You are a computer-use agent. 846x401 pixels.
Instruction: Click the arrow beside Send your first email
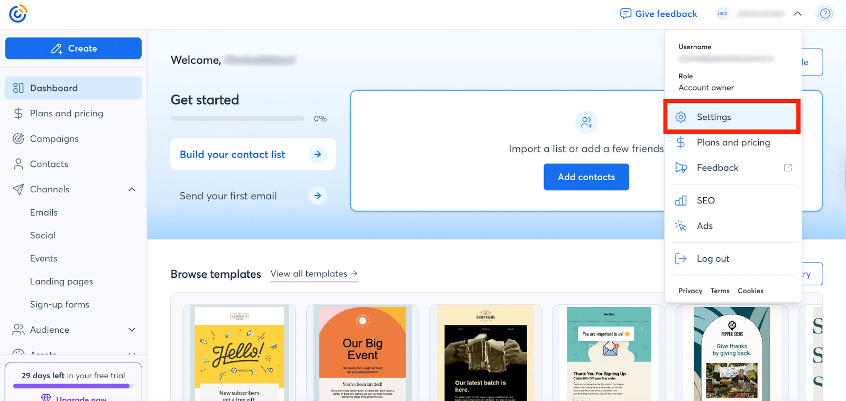tap(317, 196)
